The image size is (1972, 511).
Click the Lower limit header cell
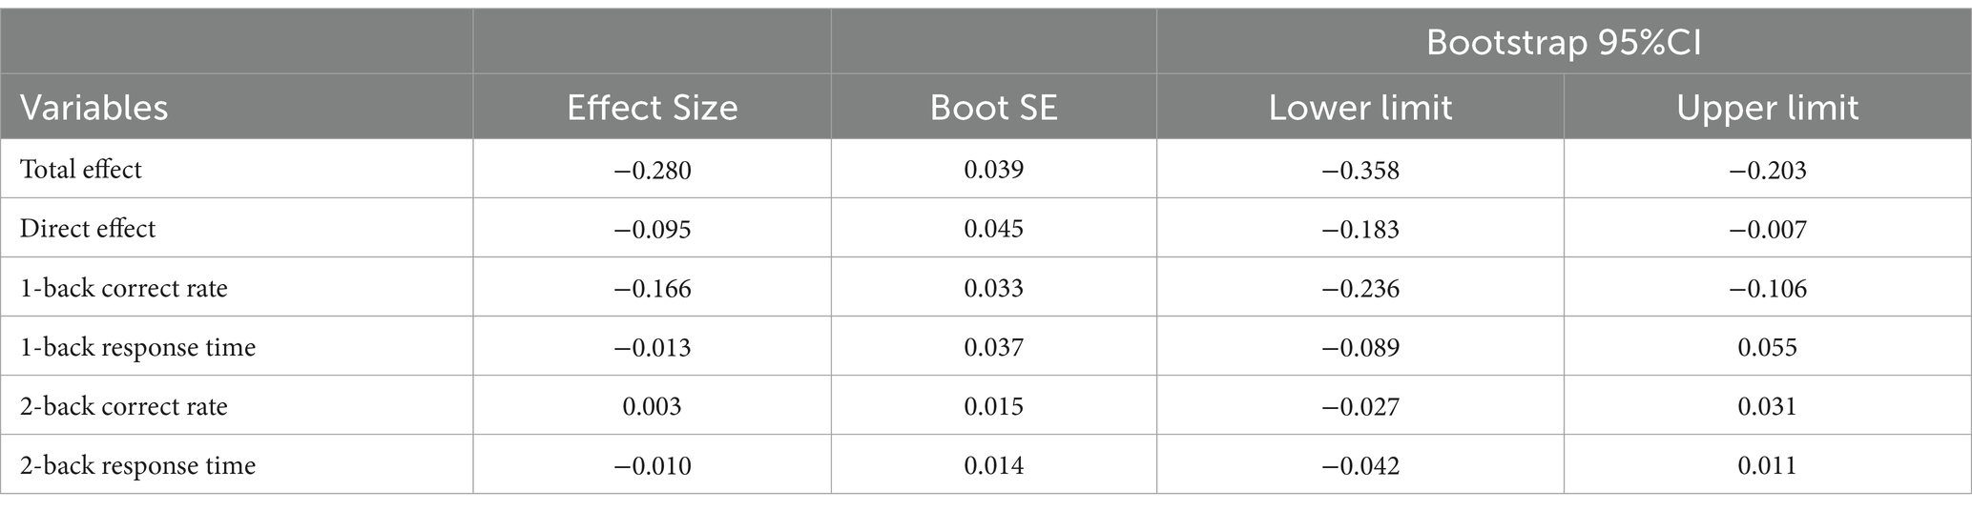pyautogui.click(x=1360, y=108)
